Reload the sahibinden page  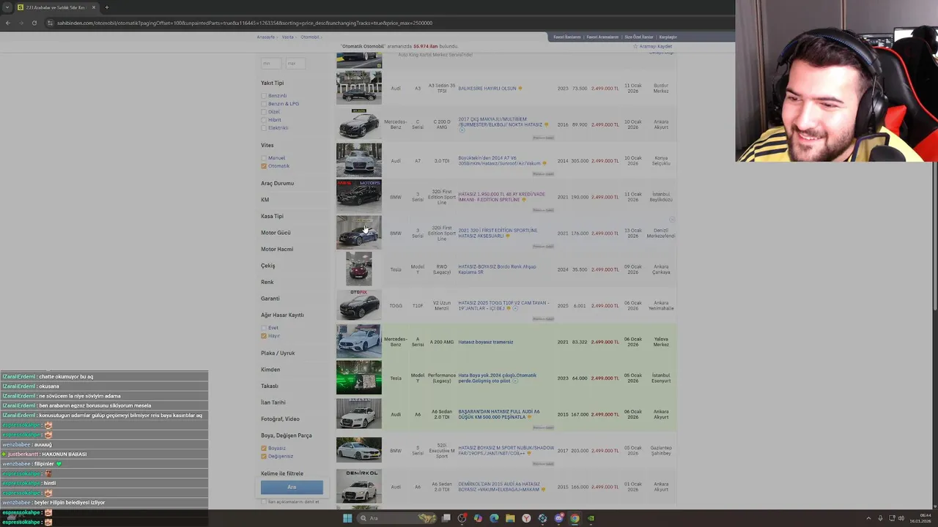coord(34,23)
